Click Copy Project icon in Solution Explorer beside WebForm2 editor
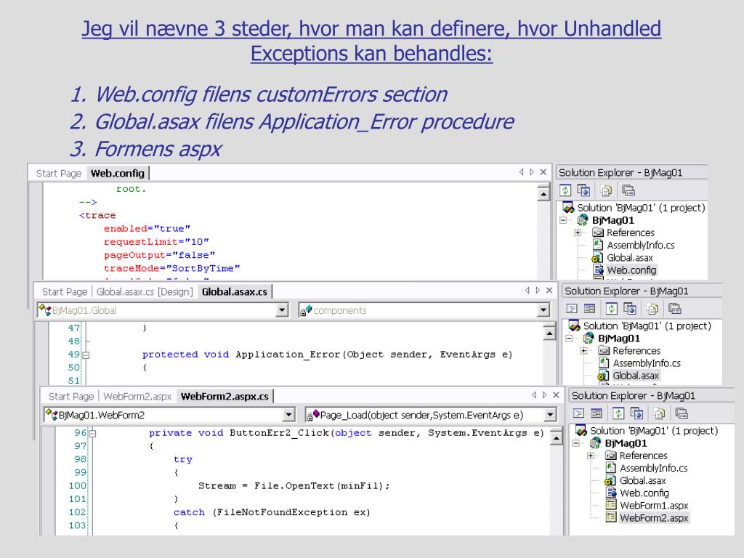This screenshot has width=744, height=558. point(636,413)
